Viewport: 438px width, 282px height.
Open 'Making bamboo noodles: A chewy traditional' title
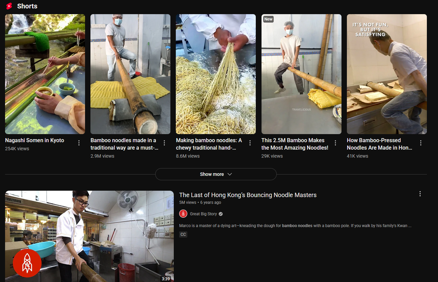(x=209, y=144)
